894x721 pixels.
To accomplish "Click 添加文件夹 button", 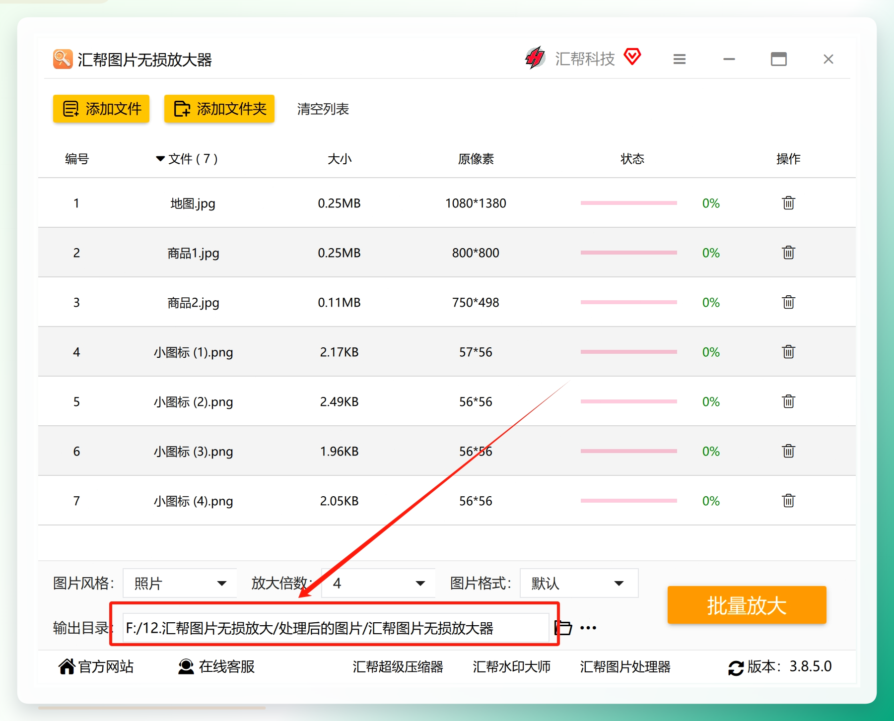I will pos(219,109).
